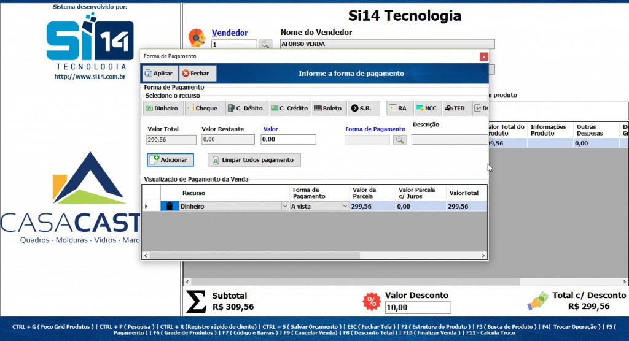Click the Valor input field

point(288,140)
